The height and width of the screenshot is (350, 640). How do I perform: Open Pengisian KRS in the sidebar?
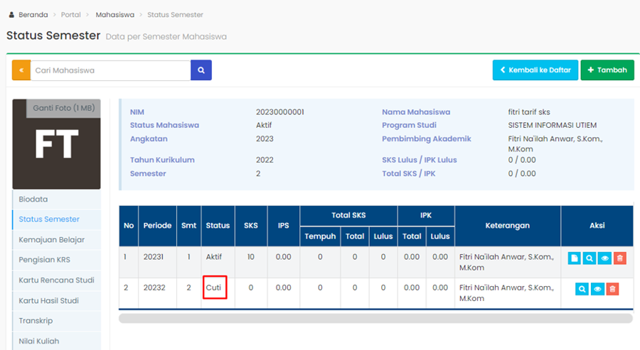44,260
